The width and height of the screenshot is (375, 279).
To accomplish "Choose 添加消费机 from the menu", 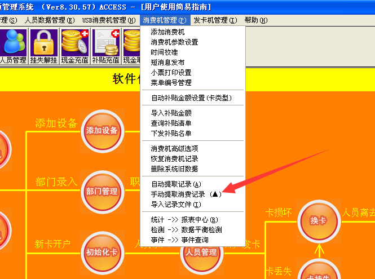I will 167,33.
